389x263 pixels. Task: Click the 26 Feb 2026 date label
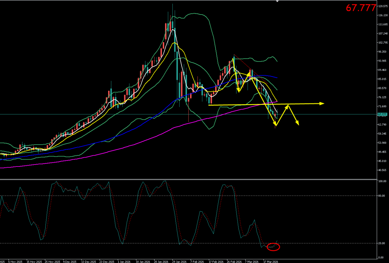(235, 262)
